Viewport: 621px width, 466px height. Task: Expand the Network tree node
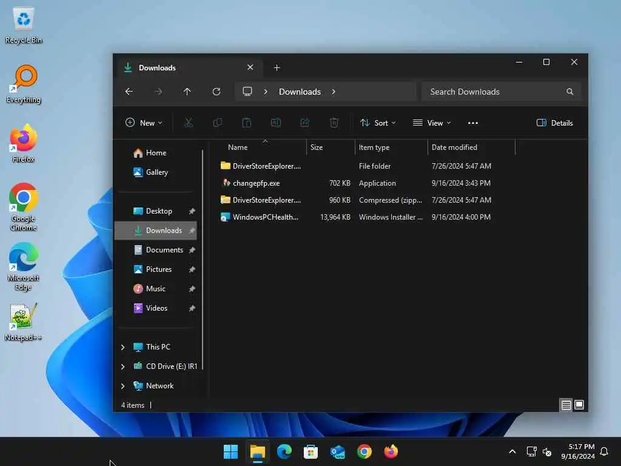(123, 386)
